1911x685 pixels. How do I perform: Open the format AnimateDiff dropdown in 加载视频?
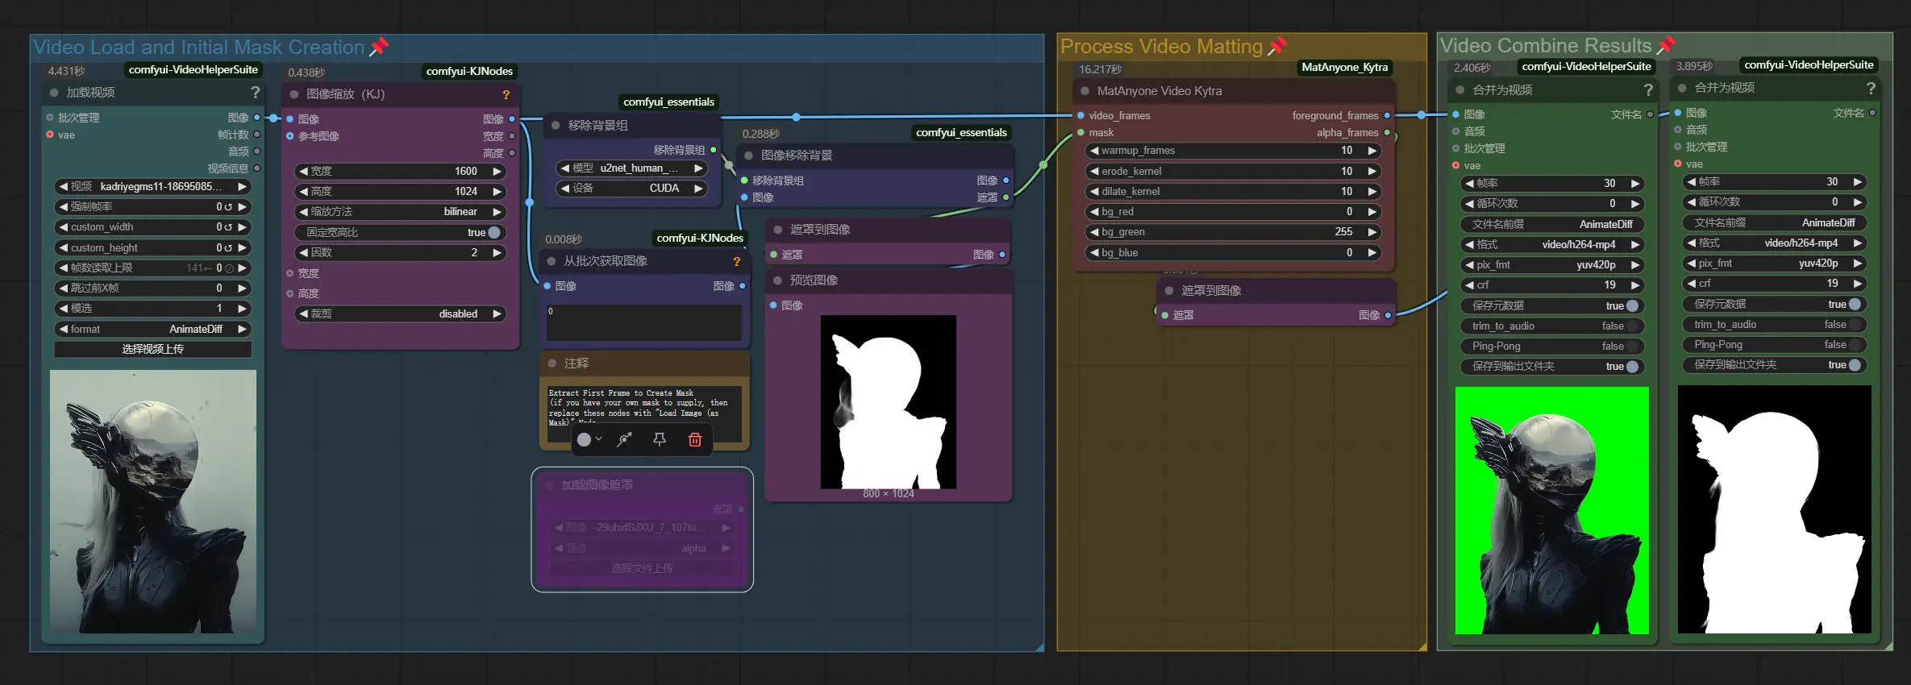tap(153, 329)
